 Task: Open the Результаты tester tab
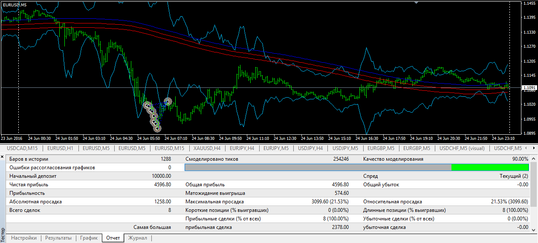58,238
